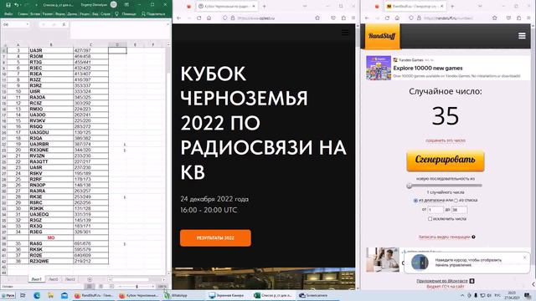Bookmark the RandStuff page with the star

click(494, 18)
